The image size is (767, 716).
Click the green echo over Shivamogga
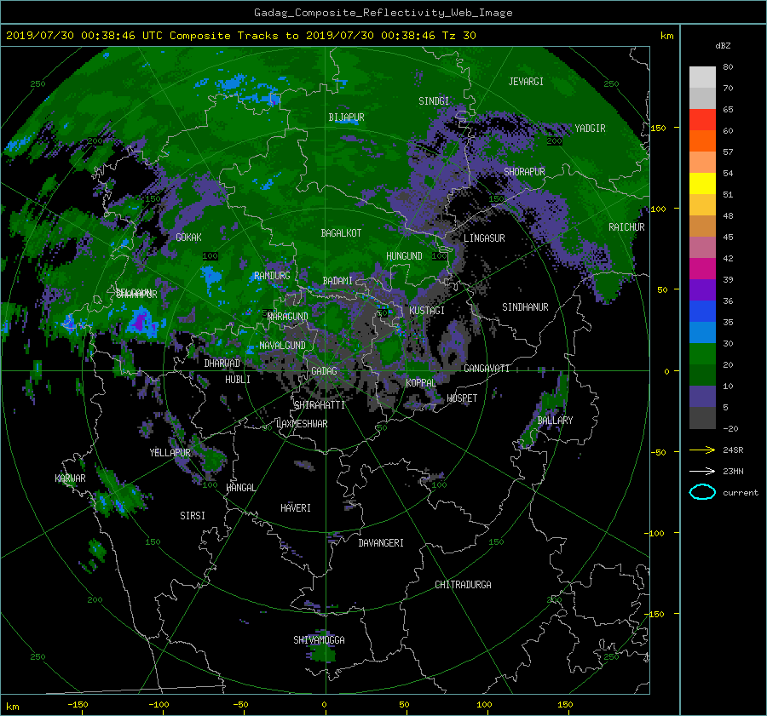pyautogui.click(x=323, y=653)
